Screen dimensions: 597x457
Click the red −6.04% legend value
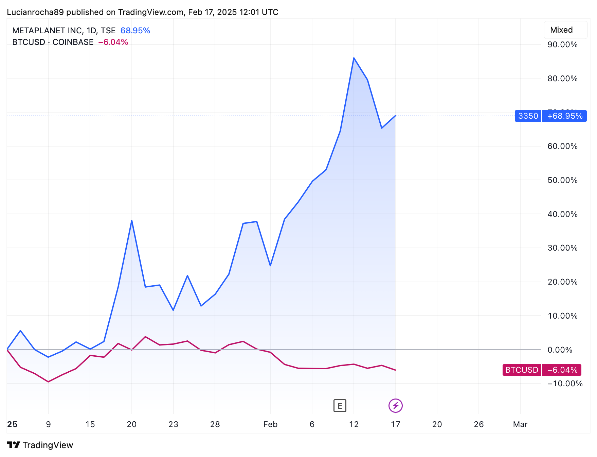[113, 42]
